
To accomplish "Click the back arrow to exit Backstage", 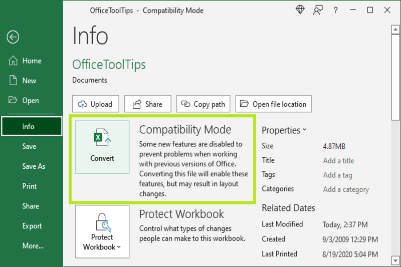I will (13, 37).
